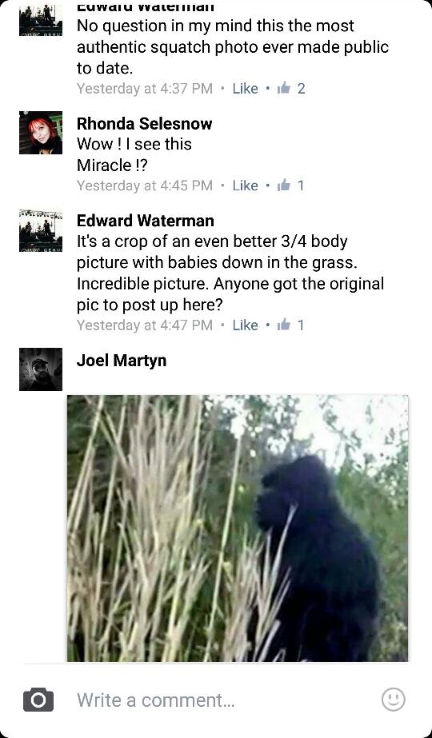Tap thumbs-up icon on 4:47 PM comment
Viewport: 432px width, 738px height.
pyautogui.click(x=284, y=325)
